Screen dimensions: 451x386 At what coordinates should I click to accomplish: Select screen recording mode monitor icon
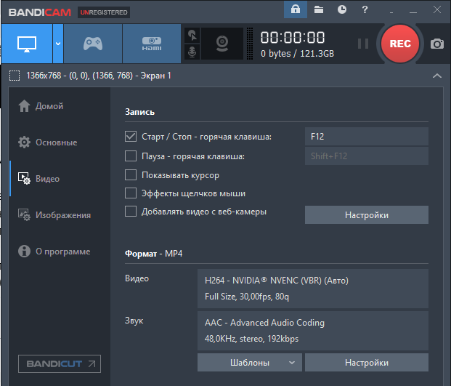click(27, 44)
